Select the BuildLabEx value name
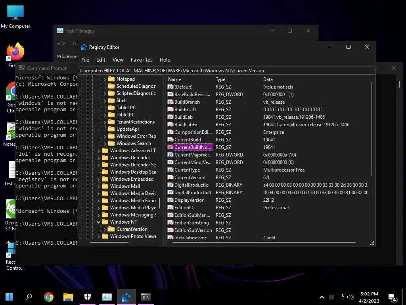 (x=186, y=124)
